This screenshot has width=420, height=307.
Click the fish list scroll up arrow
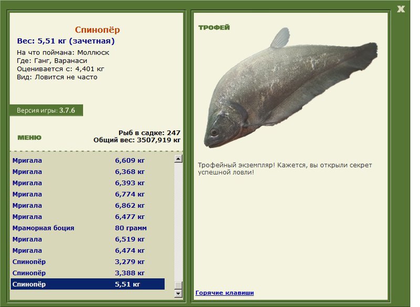pyautogui.click(x=178, y=159)
